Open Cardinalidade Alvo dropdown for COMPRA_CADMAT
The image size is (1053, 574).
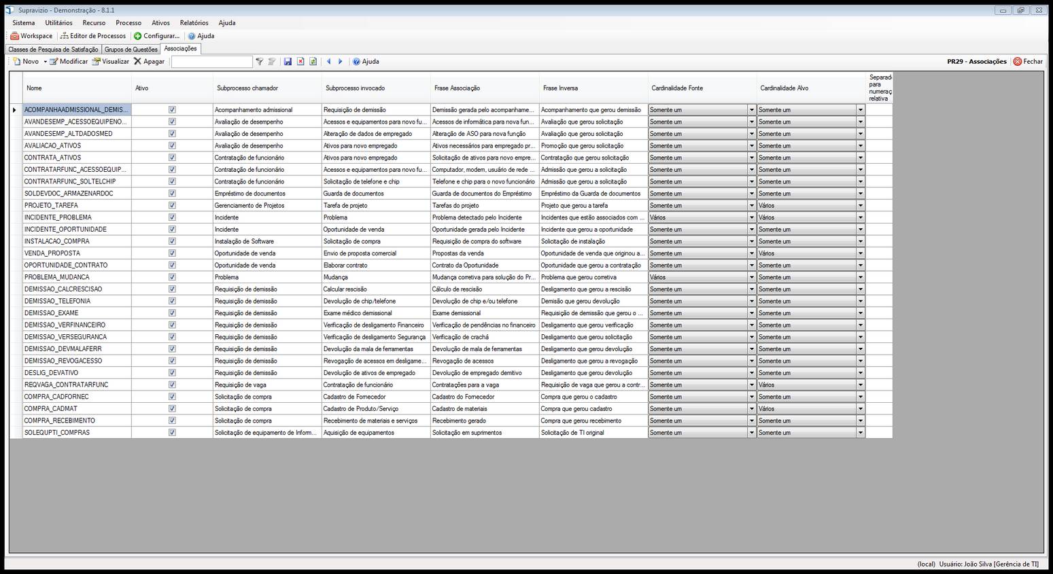point(860,409)
